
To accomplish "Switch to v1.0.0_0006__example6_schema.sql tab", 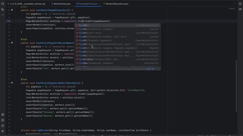I will click(26, 4).
